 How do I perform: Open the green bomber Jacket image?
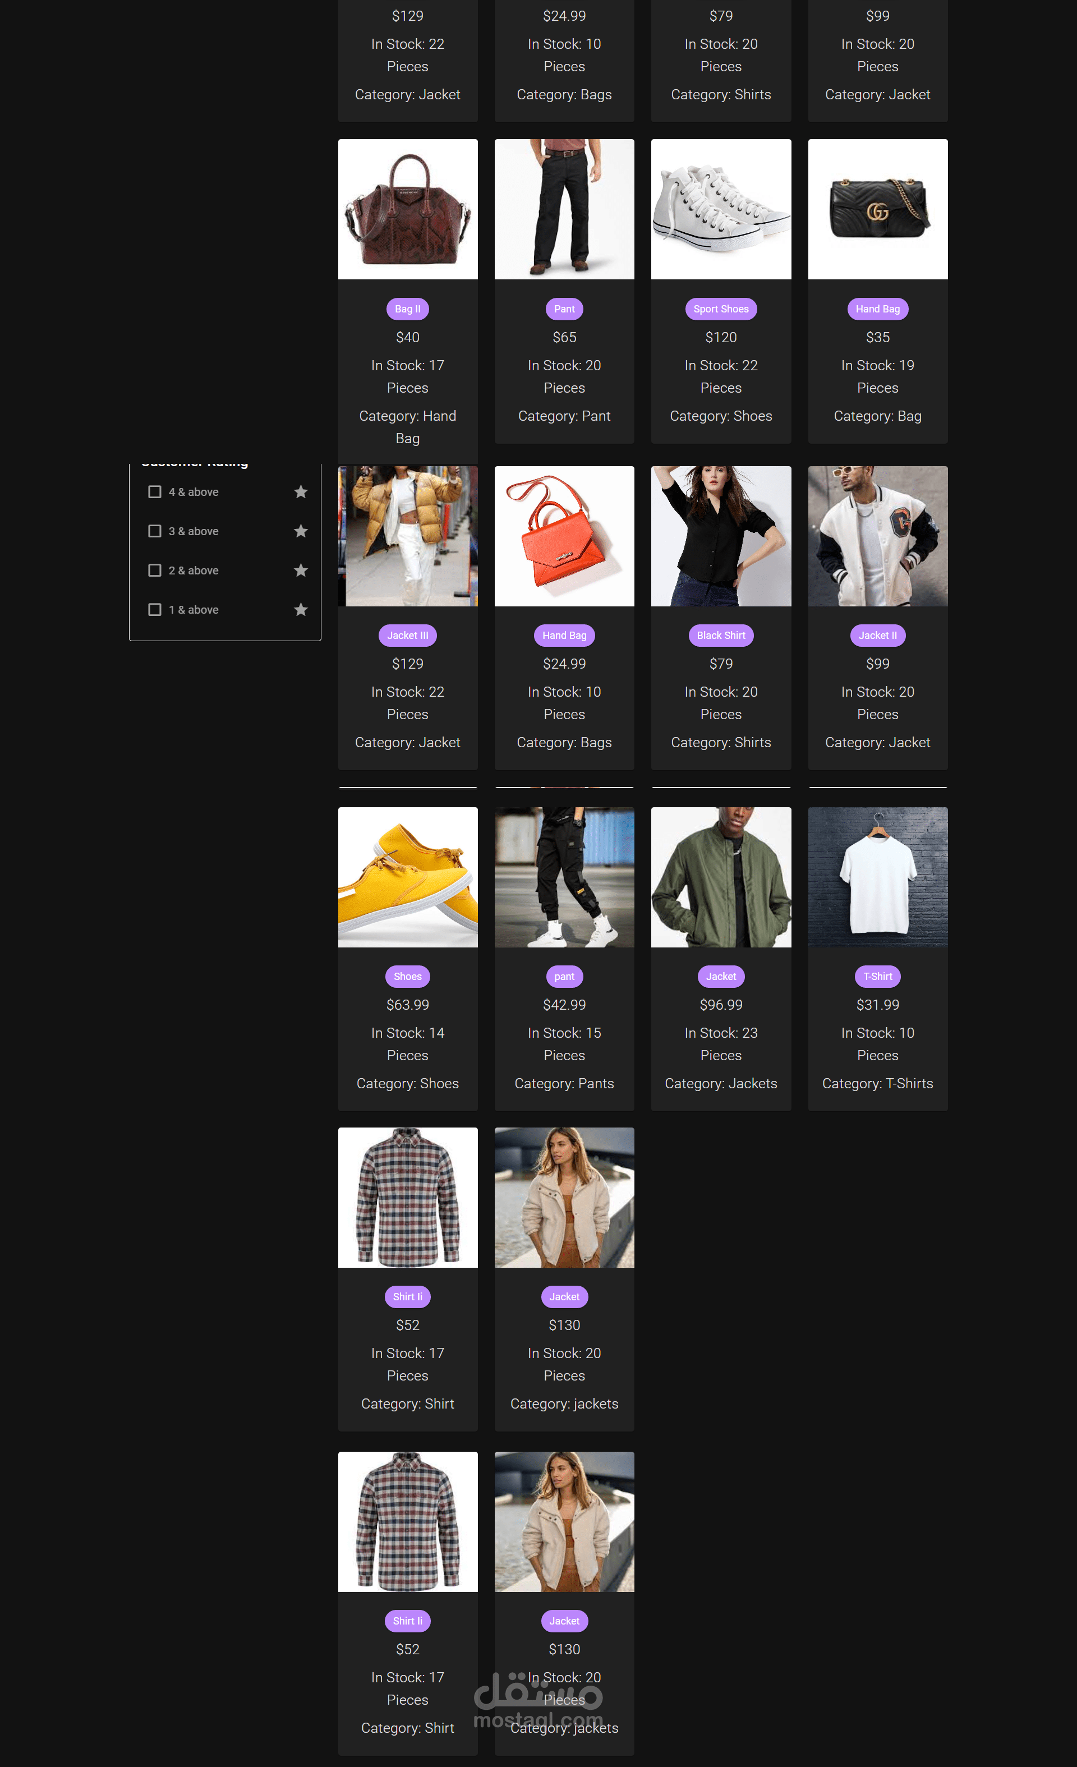coord(721,877)
